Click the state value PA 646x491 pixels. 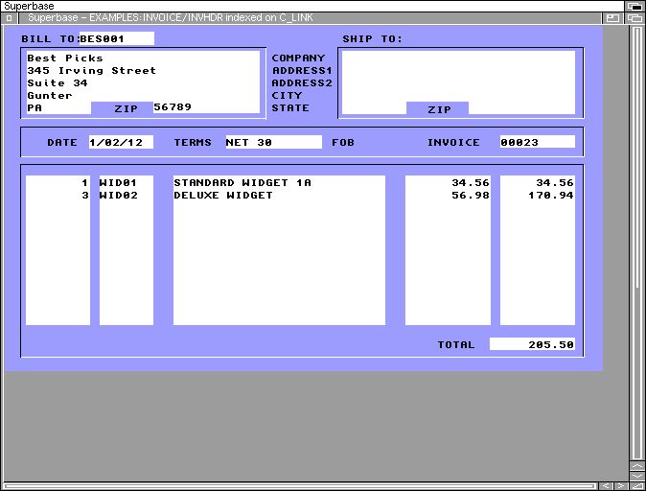point(35,107)
